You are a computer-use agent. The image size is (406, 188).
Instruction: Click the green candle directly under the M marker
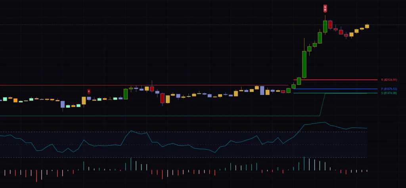[x=325, y=27]
